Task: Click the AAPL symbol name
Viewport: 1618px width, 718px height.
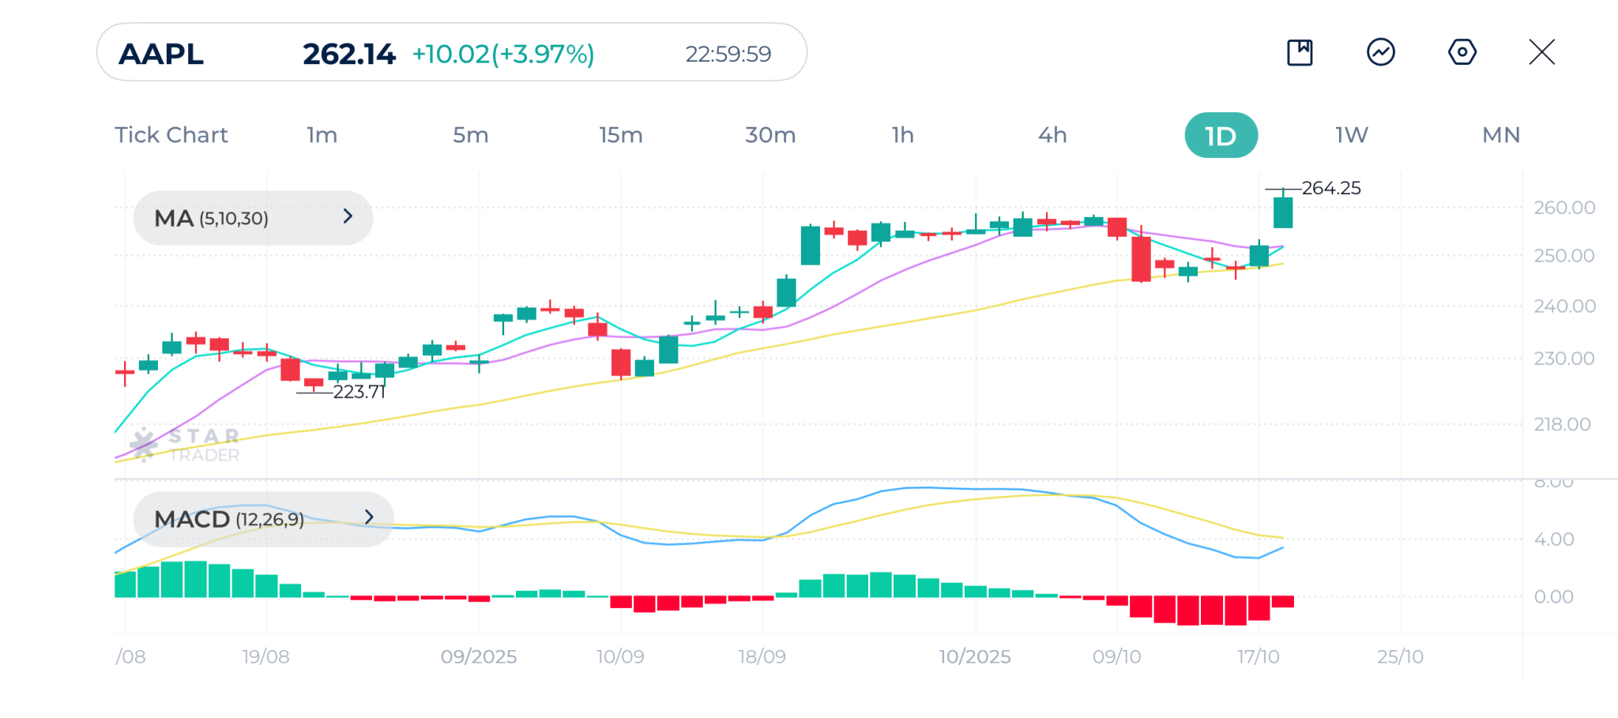Action: point(161,54)
